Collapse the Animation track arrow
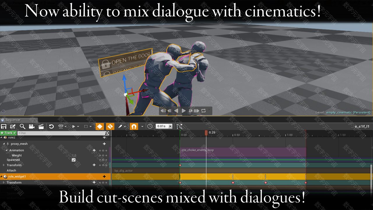 (x=7, y=150)
